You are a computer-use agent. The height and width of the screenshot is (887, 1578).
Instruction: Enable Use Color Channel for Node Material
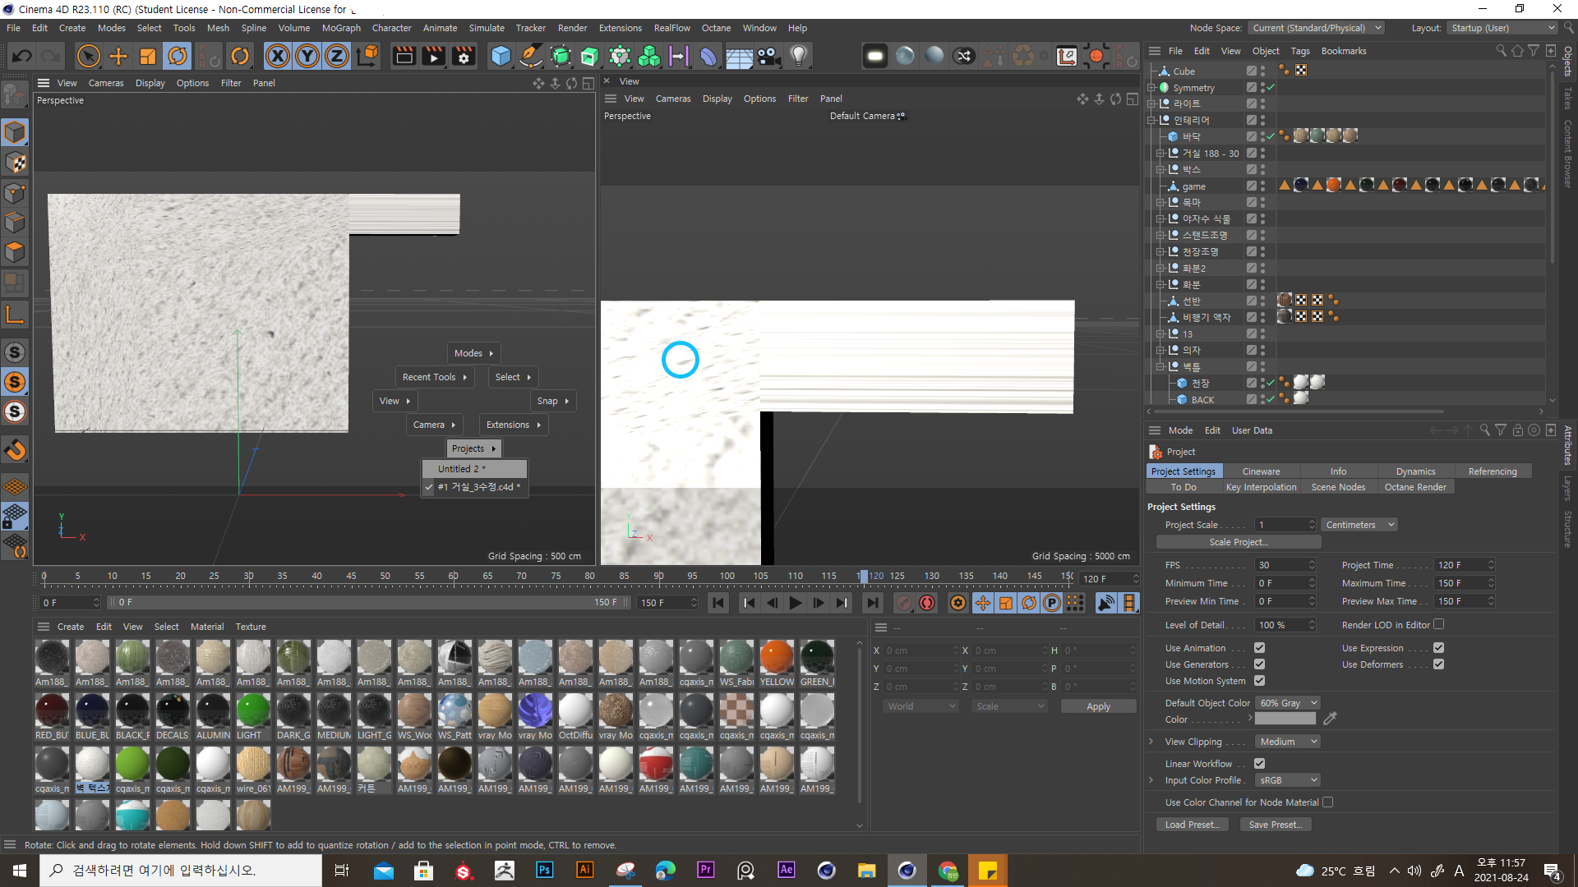coord(1327,802)
